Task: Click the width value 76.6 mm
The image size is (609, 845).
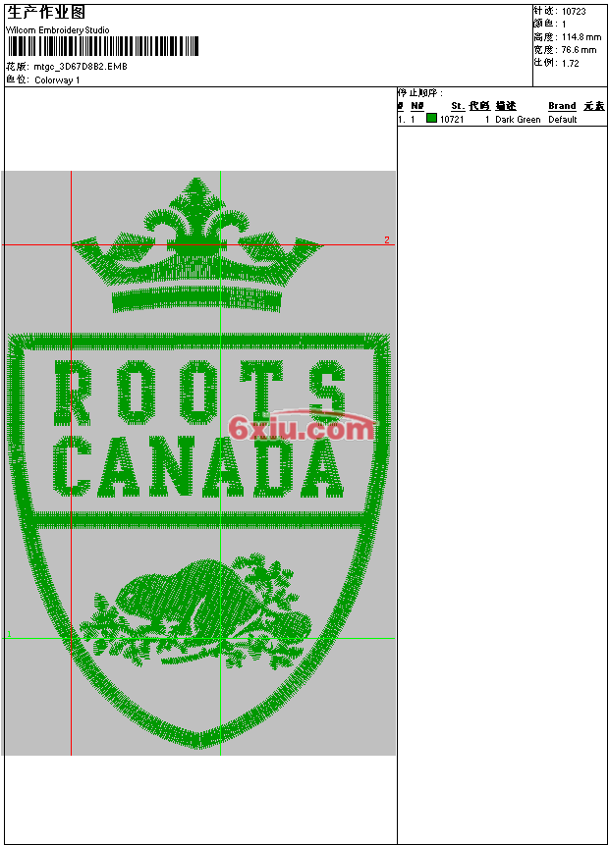Action: [579, 50]
